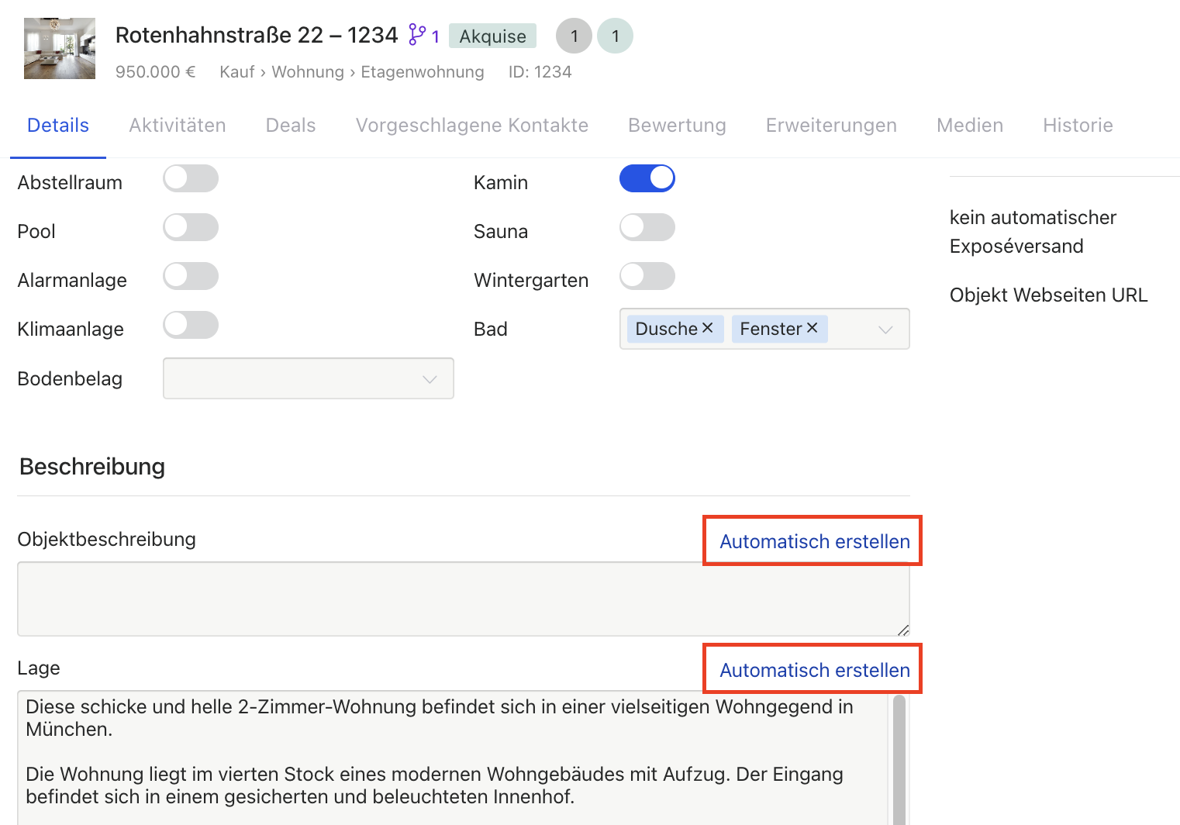Click the purple branch icon beside the title

(417, 35)
